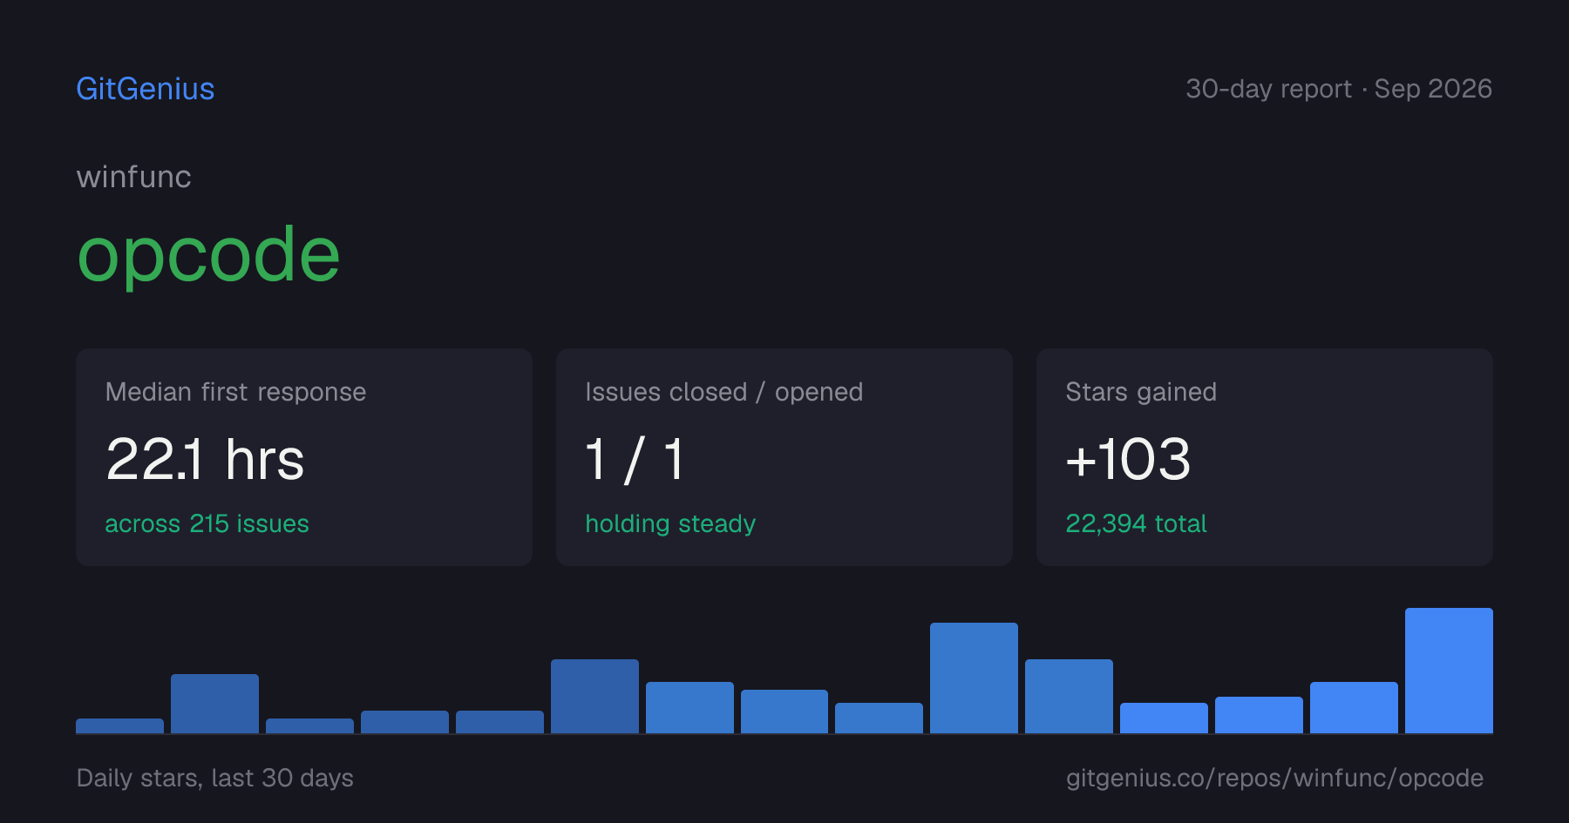Open the Issues closed / opened card

784,457
